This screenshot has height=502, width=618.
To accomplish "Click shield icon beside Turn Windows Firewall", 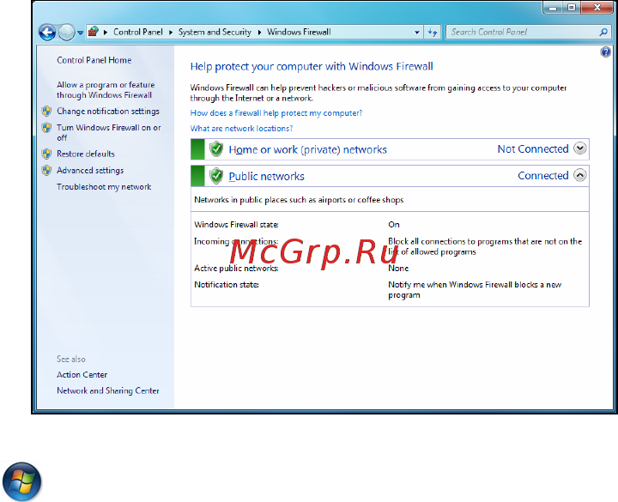I will [x=46, y=128].
